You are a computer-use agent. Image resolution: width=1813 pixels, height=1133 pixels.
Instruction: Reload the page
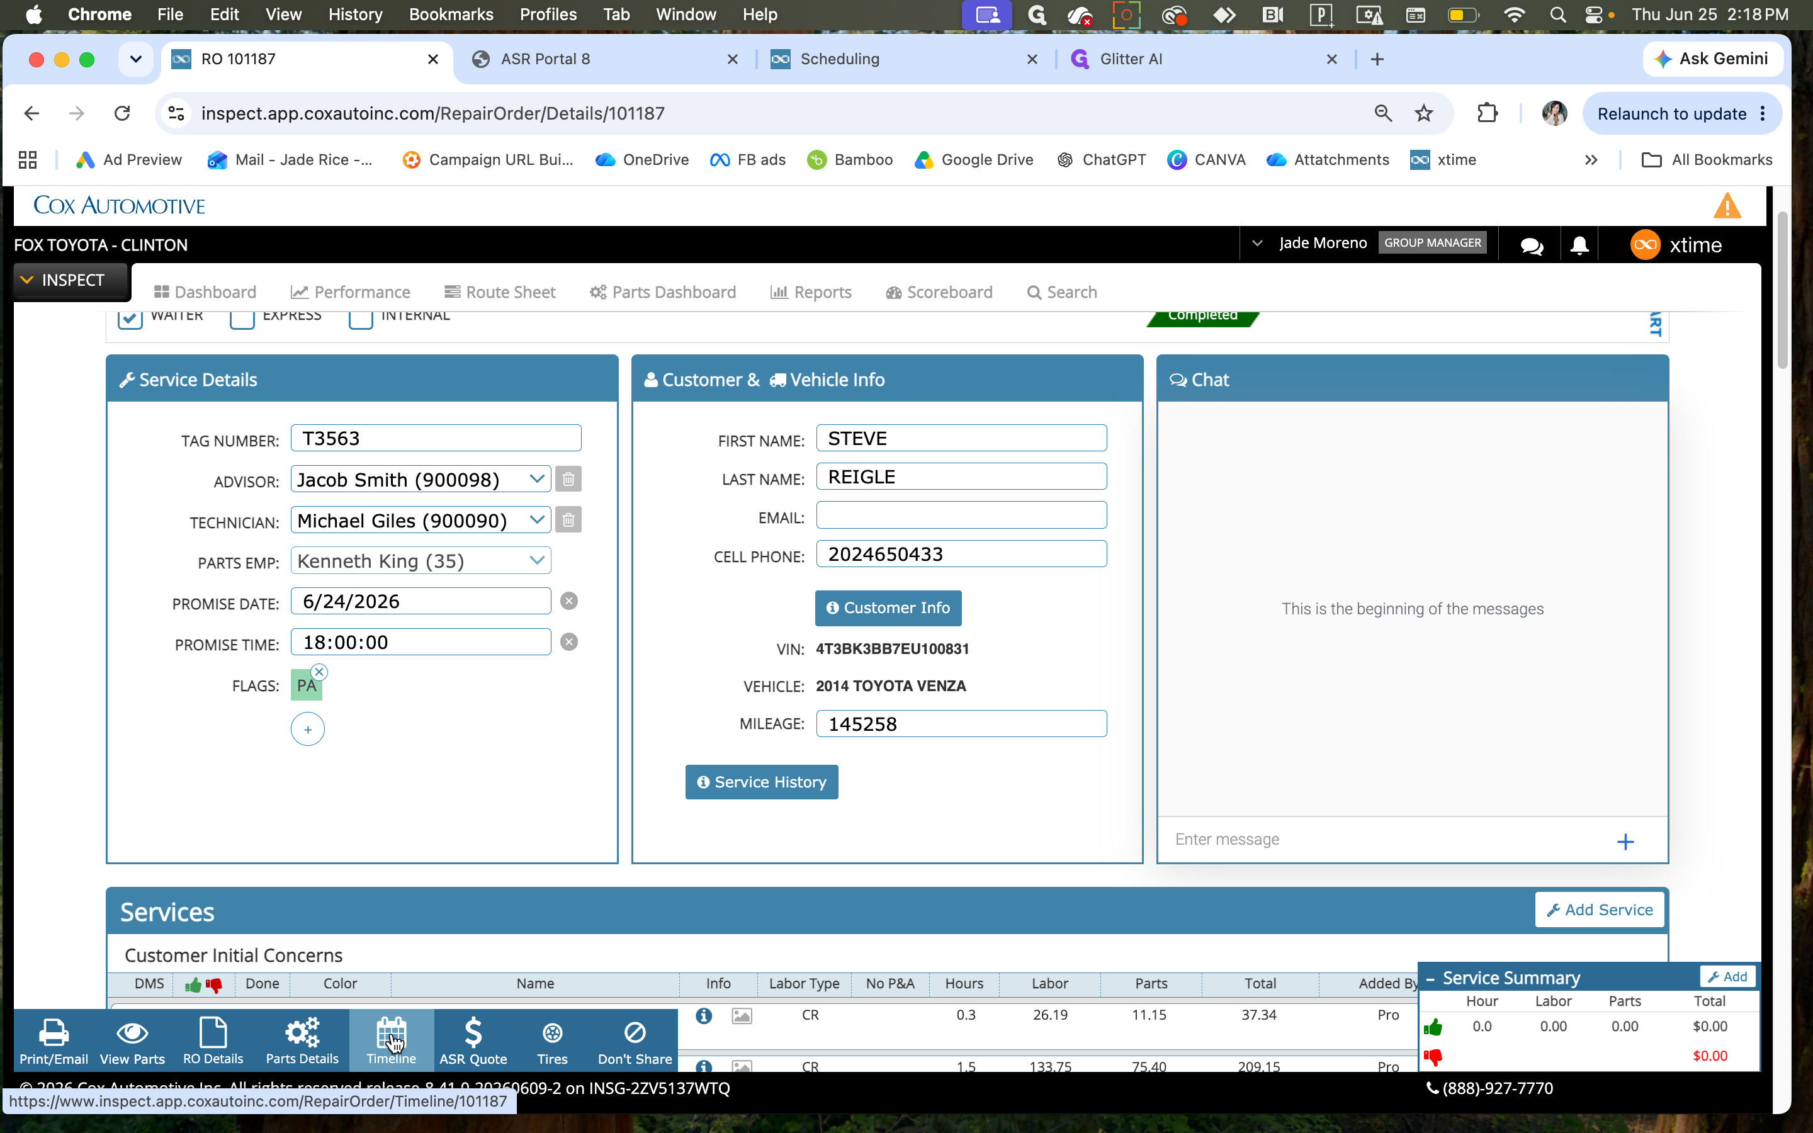pos(122,113)
